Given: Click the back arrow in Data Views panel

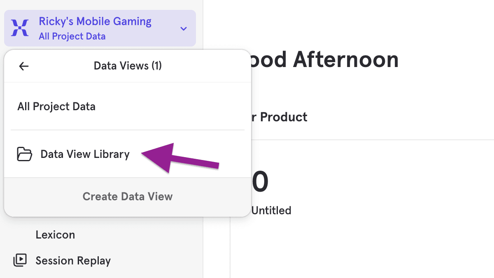Looking at the screenshot, I should pyautogui.click(x=24, y=66).
